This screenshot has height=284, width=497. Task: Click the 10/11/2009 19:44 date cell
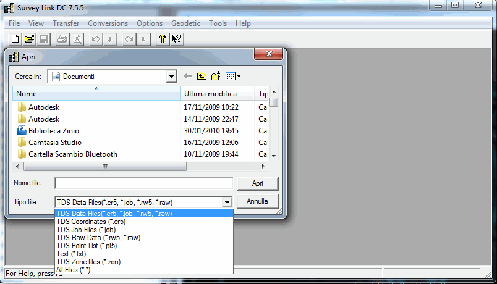211,154
